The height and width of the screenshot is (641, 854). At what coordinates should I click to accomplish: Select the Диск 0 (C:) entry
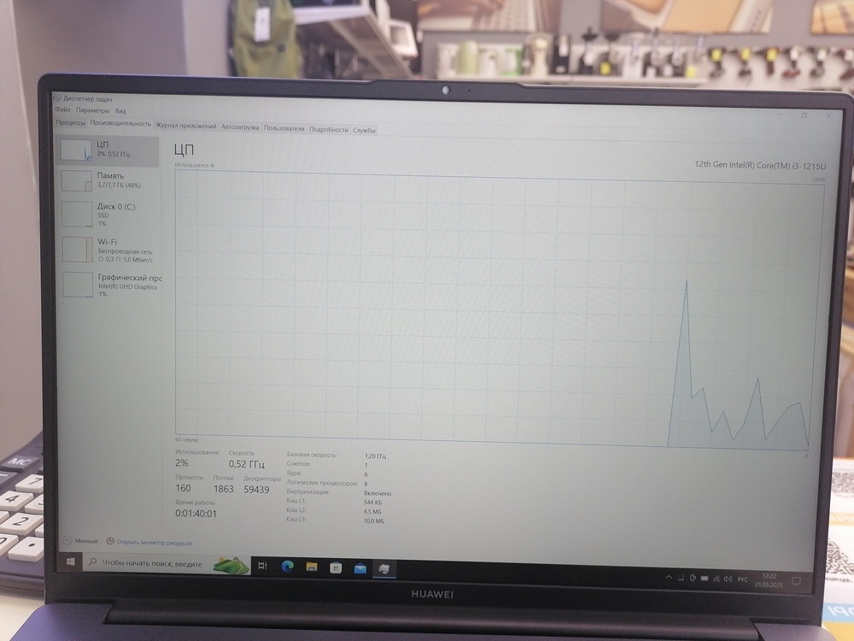pyautogui.click(x=108, y=215)
